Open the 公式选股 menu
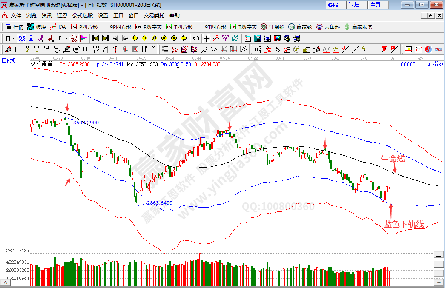The width and height of the screenshot is (445, 288). (82, 15)
